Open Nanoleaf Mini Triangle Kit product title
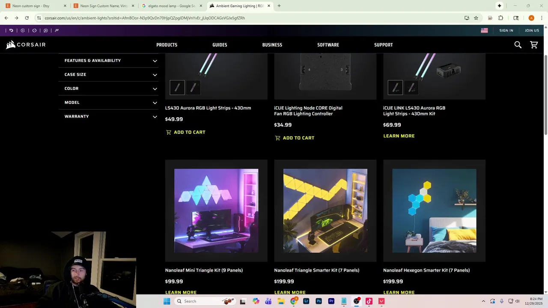Screen dimensions: 548x308 tap(204, 270)
